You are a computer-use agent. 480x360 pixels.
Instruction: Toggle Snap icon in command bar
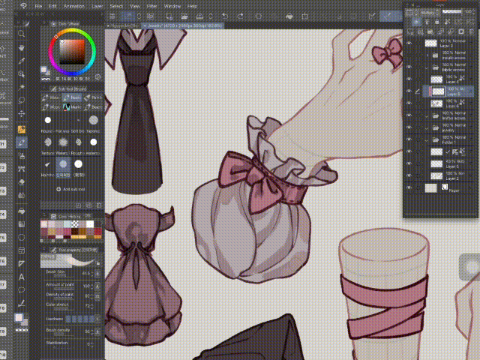point(372,16)
